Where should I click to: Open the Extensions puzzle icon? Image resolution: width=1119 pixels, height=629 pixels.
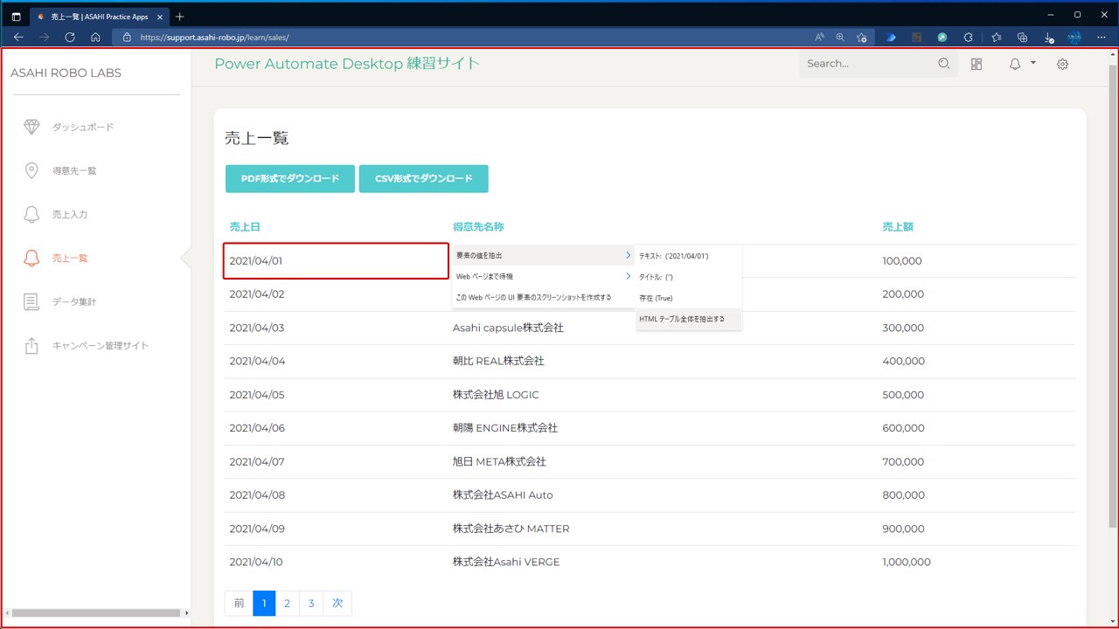click(968, 38)
